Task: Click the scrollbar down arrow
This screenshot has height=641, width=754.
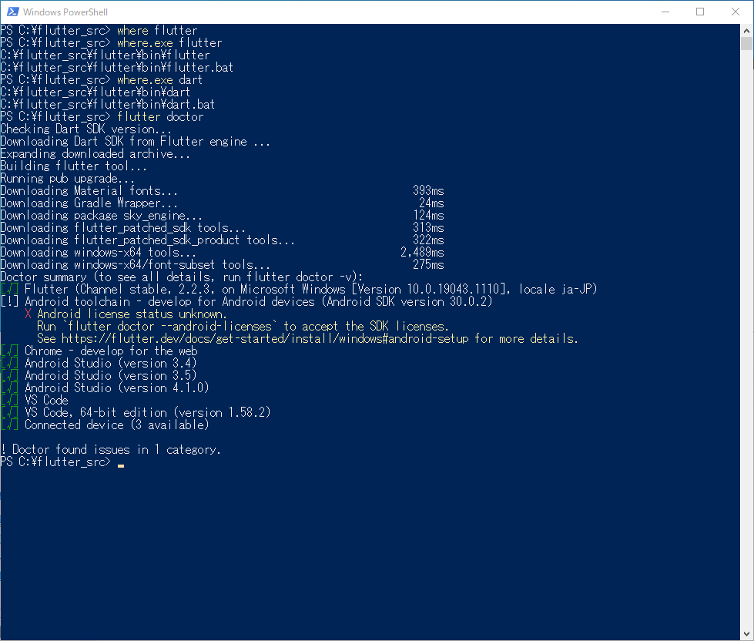Action: [x=746, y=634]
